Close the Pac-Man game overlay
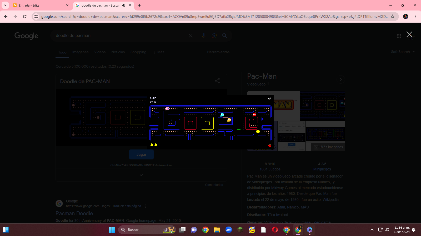Viewport: 421px width, 236px height. point(409,34)
